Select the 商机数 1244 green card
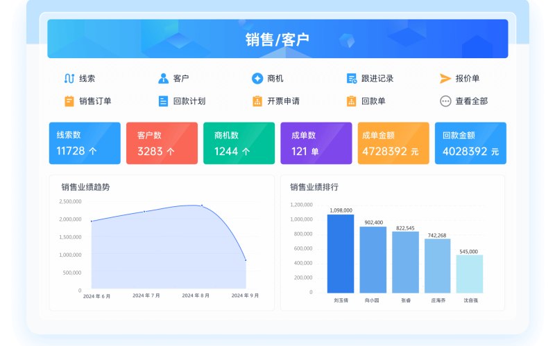 239,143
